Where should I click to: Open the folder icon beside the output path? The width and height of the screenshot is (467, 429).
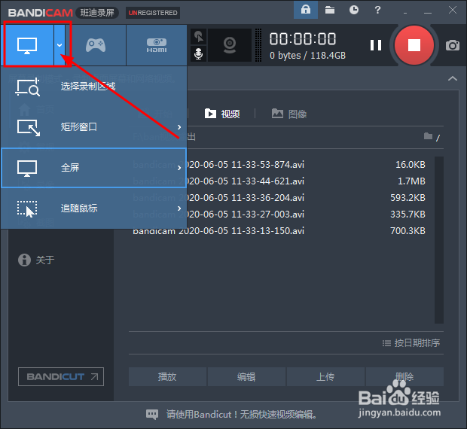click(428, 136)
